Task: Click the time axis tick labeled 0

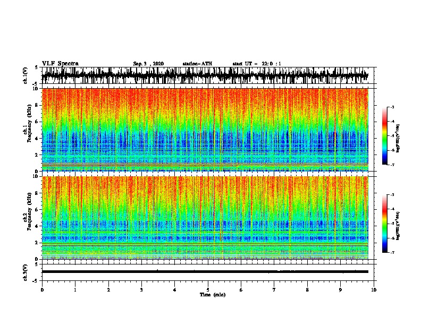Action: pyautogui.click(x=42, y=290)
